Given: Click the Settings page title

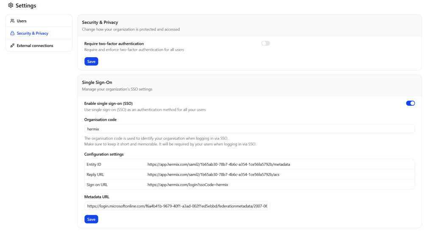Looking at the screenshot, I should [26, 6].
